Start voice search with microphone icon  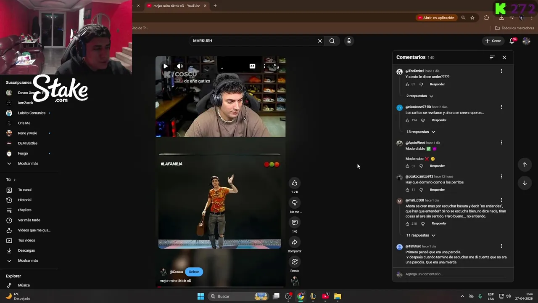pyautogui.click(x=349, y=41)
